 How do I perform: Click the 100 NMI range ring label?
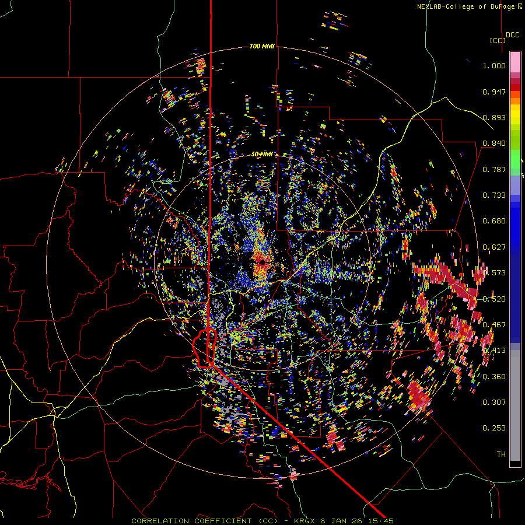262,46
